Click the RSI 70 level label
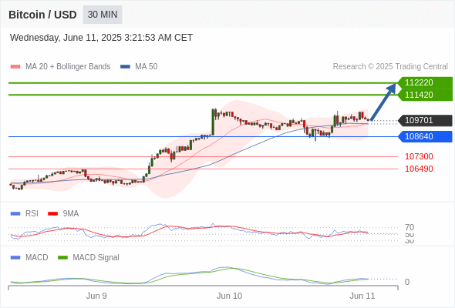 coord(410,227)
